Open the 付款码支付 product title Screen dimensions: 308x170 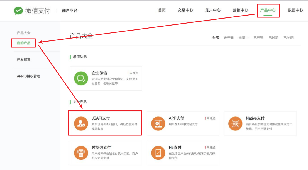point(101,148)
